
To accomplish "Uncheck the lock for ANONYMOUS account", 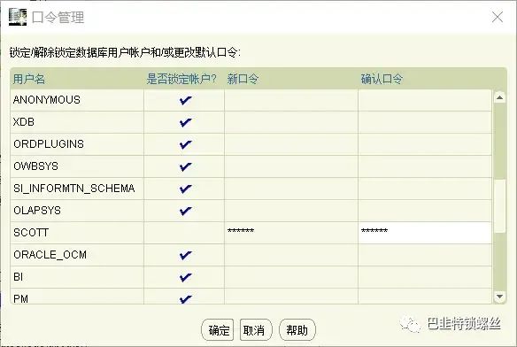I will click(x=185, y=100).
